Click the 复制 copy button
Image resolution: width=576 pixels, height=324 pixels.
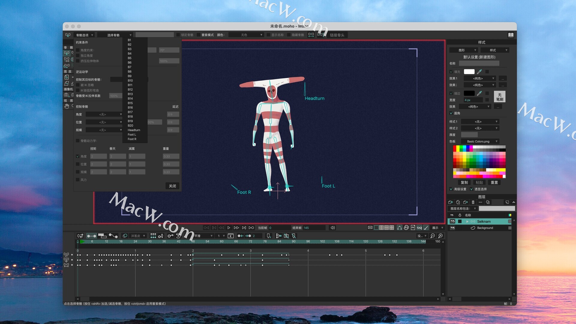coord(464,182)
